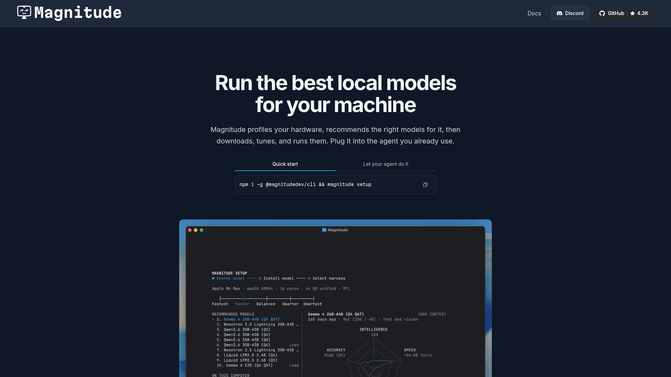Screen dimensions: 671x377
Task: Click the red dot in the terminal window
Action: coord(190,230)
